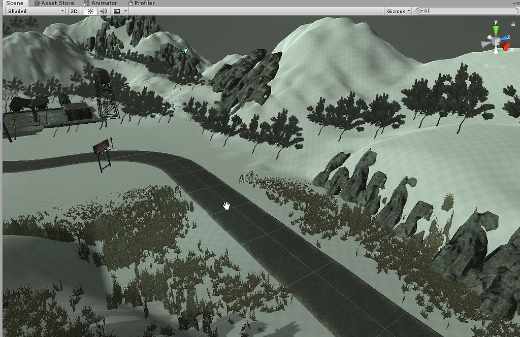Click the magnifier icon in the search field

coord(419,11)
